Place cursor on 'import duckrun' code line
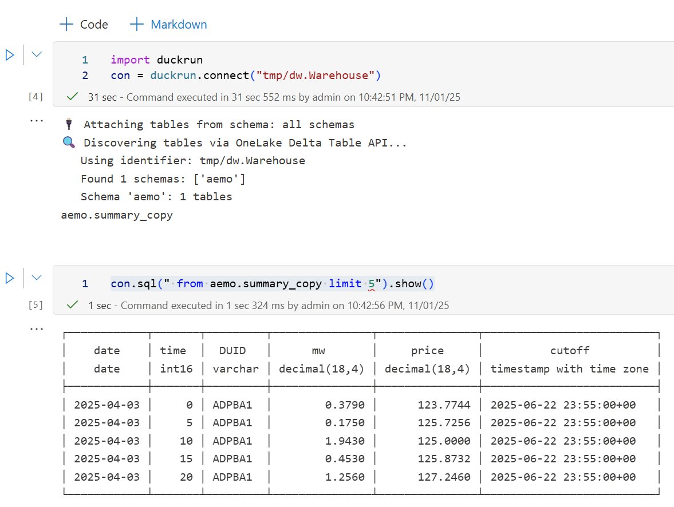This screenshot has height=507, width=674. [x=156, y=60]
